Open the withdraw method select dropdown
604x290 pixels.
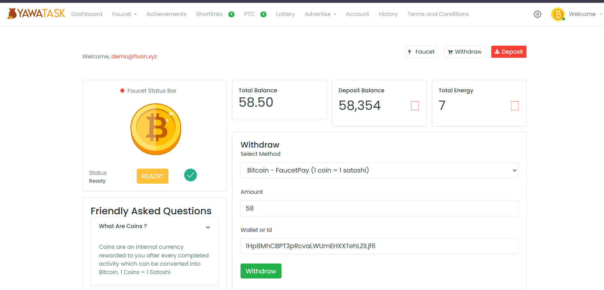tap(379, 170)
